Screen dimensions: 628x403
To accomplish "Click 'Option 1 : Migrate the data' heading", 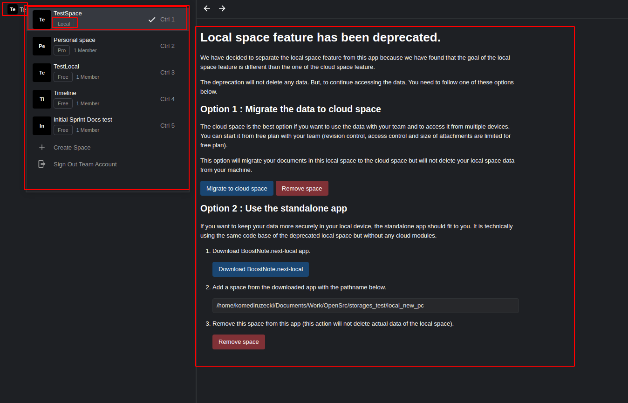I will tap(291, 109).
